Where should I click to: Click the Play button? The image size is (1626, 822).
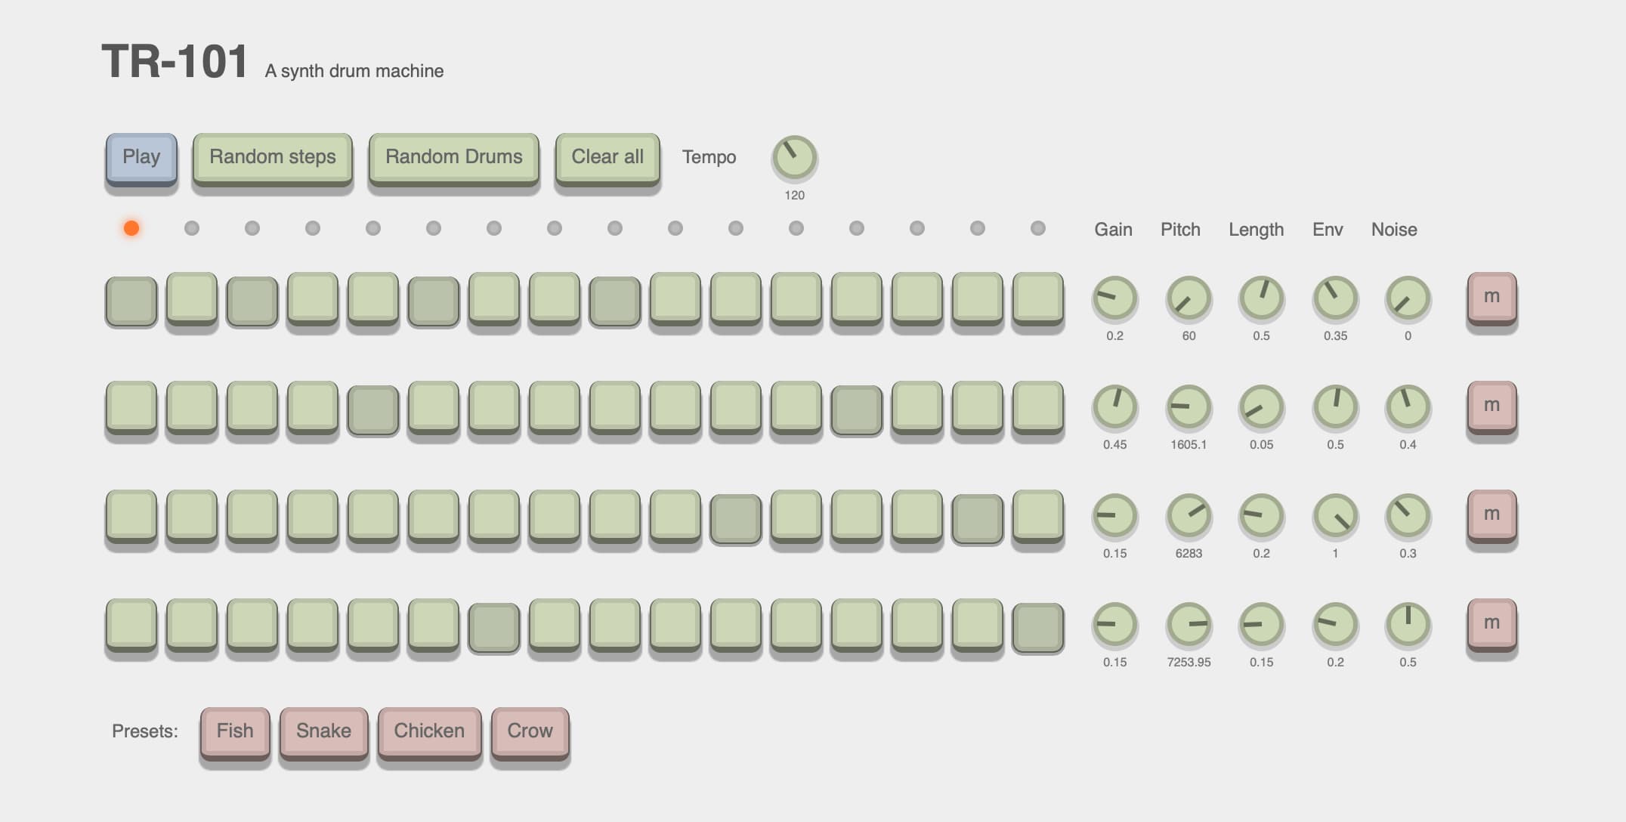pyautogui.click(x=141, y=157)
